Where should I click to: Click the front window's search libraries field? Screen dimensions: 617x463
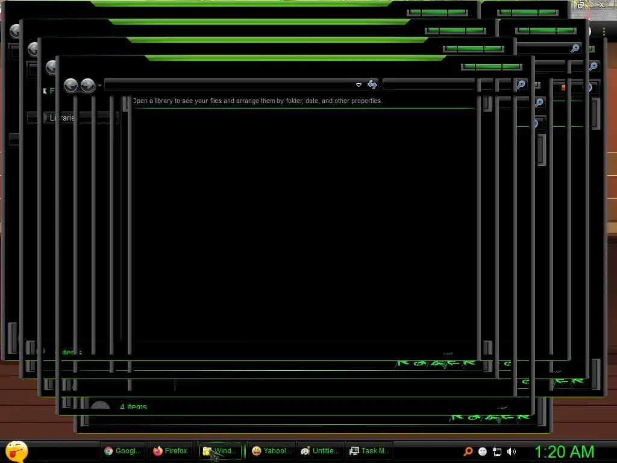(448, 84)
